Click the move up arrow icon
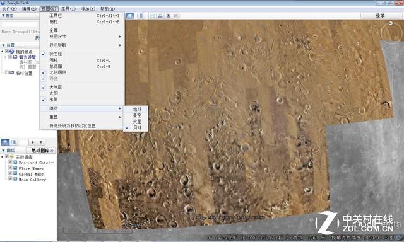Screen dimensions: 404x242 (33, 142)
